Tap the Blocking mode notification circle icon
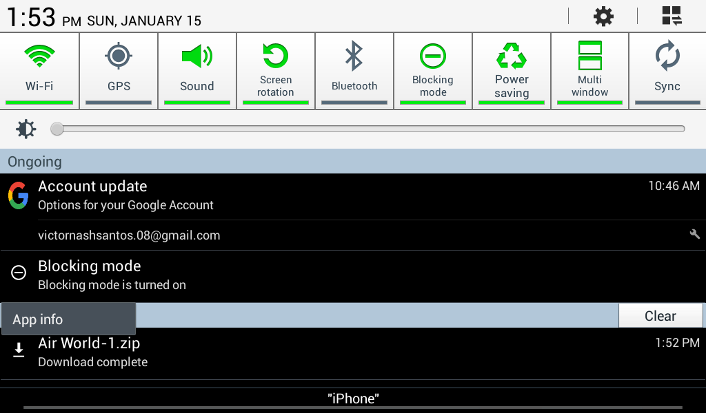The width and height of the screenshot is (706, 413). click(19, 273)
